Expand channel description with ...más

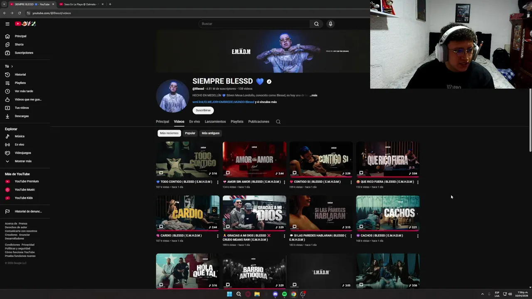[313, 95]
